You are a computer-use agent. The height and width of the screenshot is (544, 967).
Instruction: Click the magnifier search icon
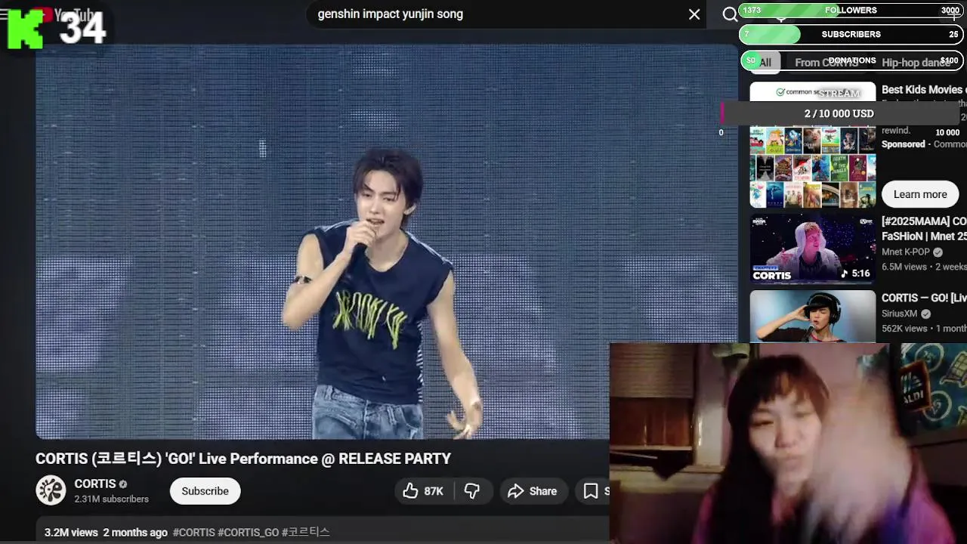pyautogui.click(x=730, y=14)
